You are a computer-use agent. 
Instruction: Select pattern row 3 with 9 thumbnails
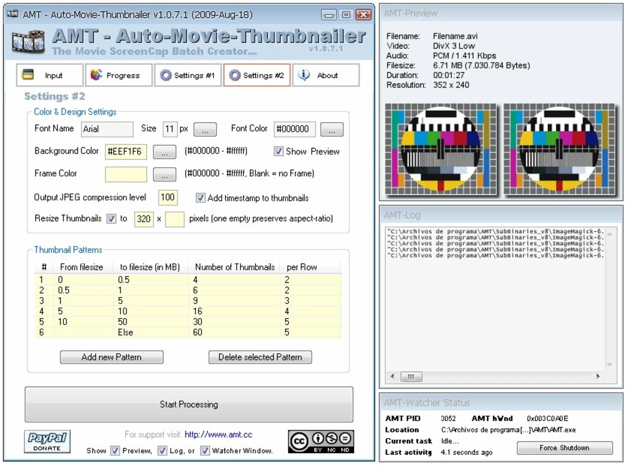(188, 301)
